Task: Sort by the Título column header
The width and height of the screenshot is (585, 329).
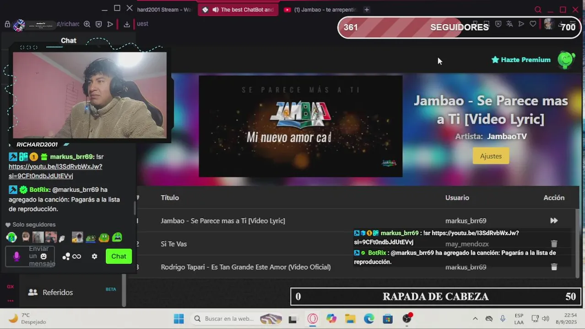Action: [170, 197]
